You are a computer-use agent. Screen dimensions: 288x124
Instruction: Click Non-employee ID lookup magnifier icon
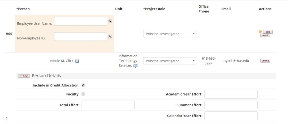pos(110,37)
